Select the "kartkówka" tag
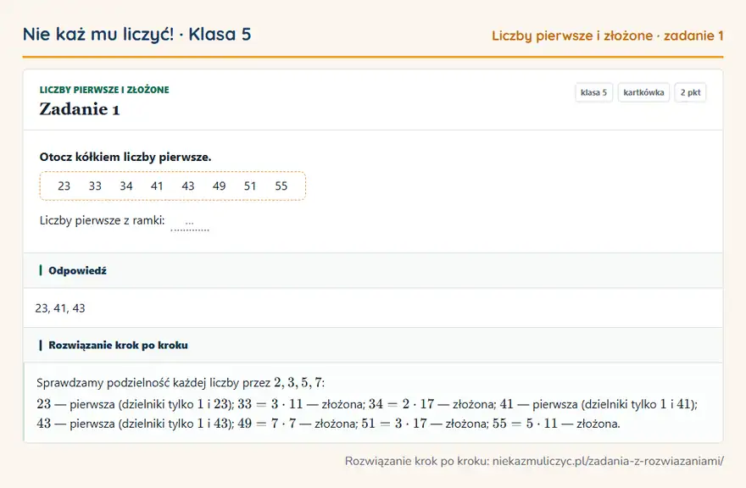This screenshot has width=746, height=488. pos(643,92)
